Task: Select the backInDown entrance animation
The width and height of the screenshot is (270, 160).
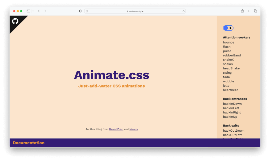Action: click(x=232, y=104)
